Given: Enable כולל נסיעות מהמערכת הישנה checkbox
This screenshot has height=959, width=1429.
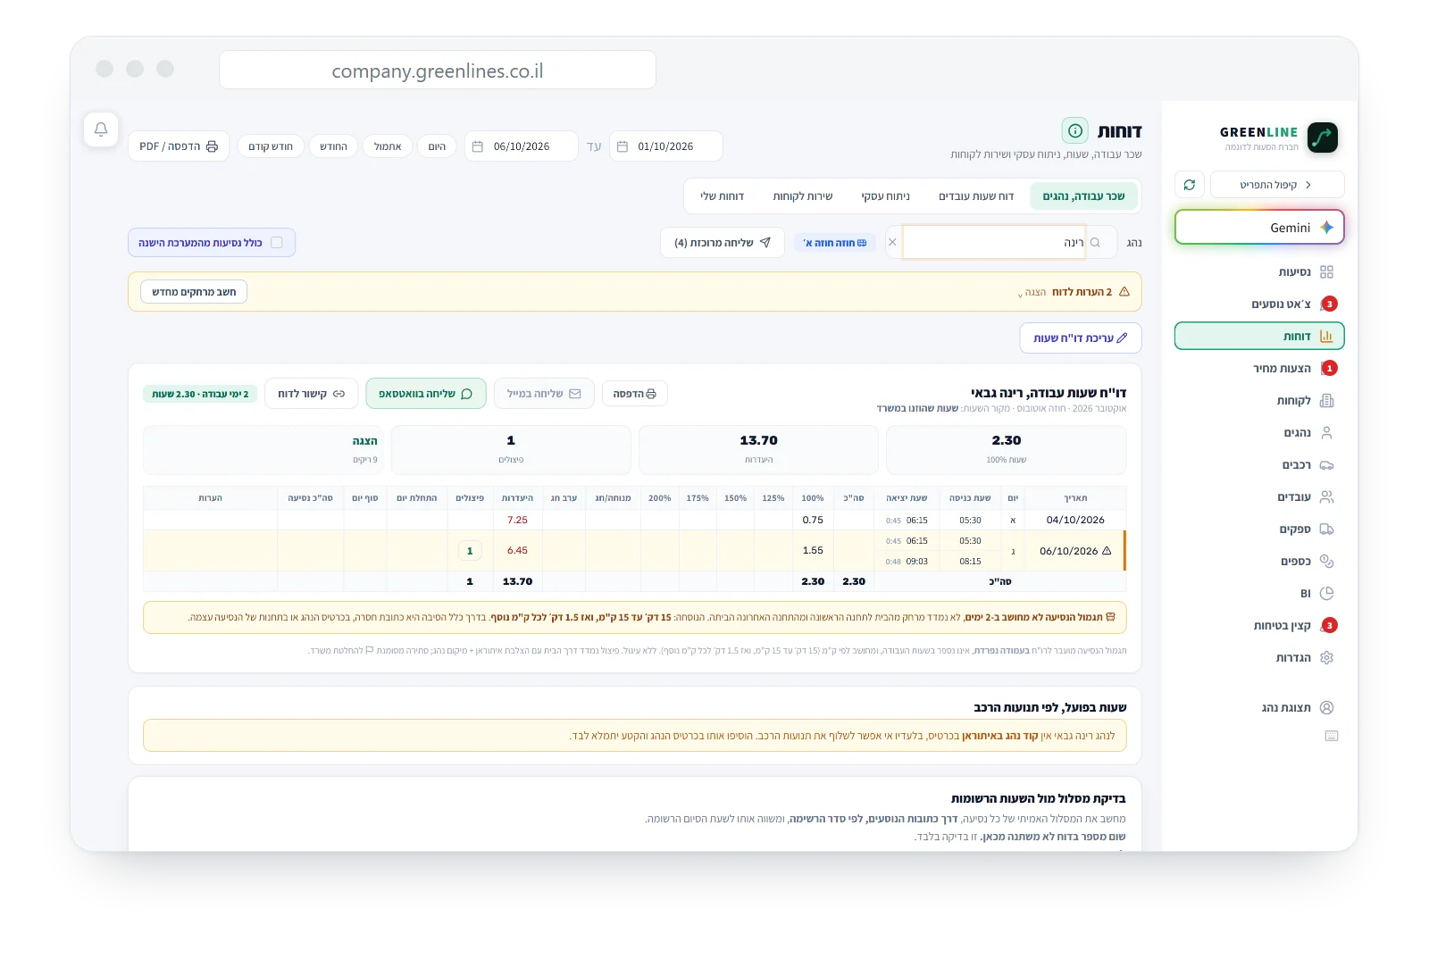Looking at the screenshot, I should coord(276,243).
